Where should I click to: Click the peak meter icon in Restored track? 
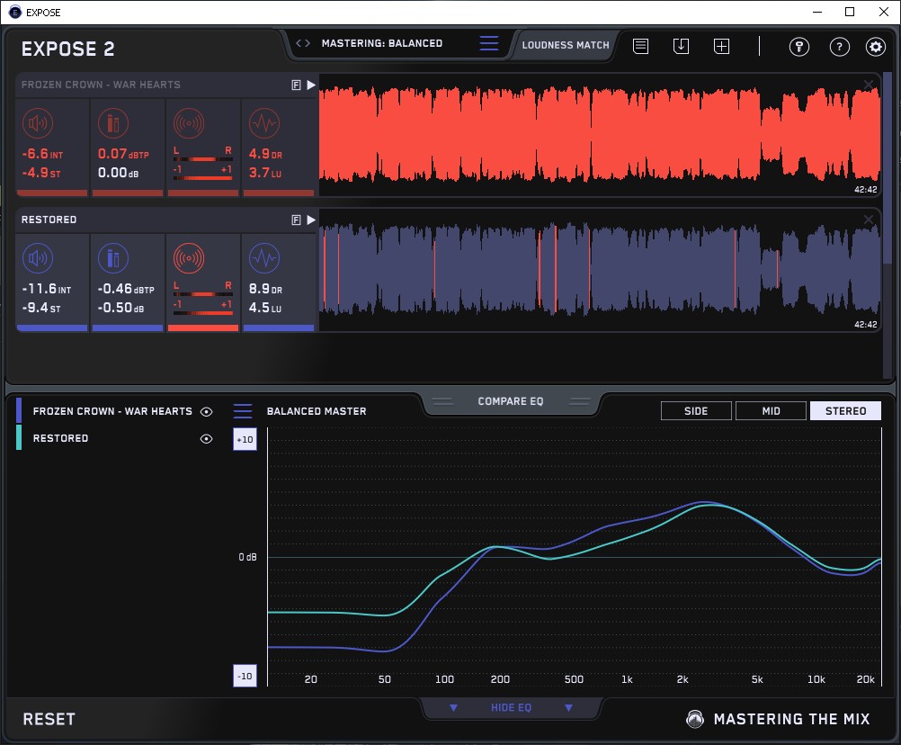pos(112,259)
